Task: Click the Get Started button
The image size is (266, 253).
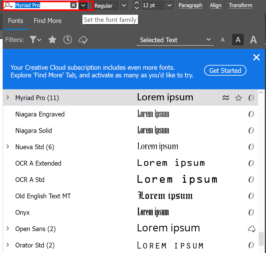Action: pos(225,70)
